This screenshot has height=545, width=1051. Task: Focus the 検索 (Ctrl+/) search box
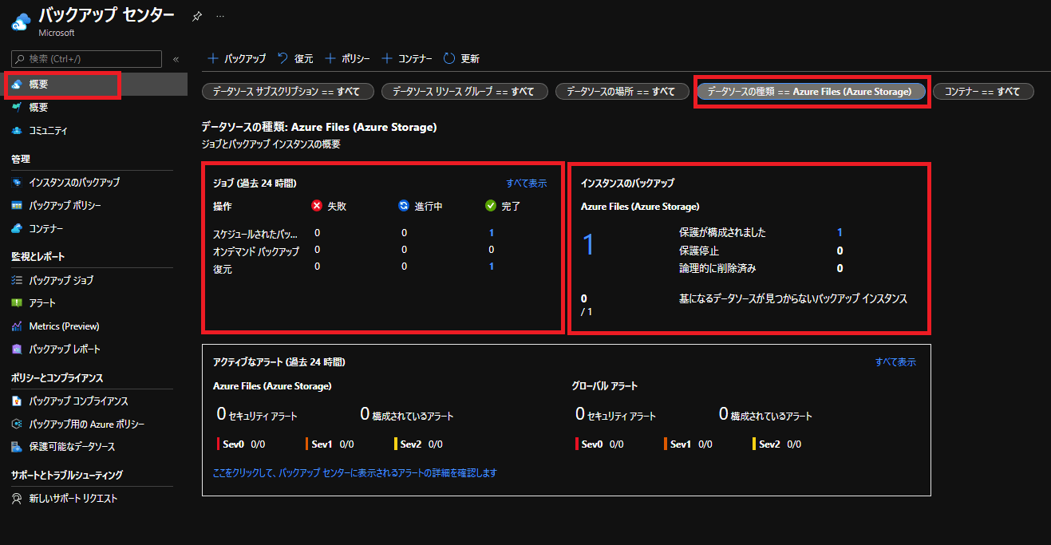[x=86, y=59]
